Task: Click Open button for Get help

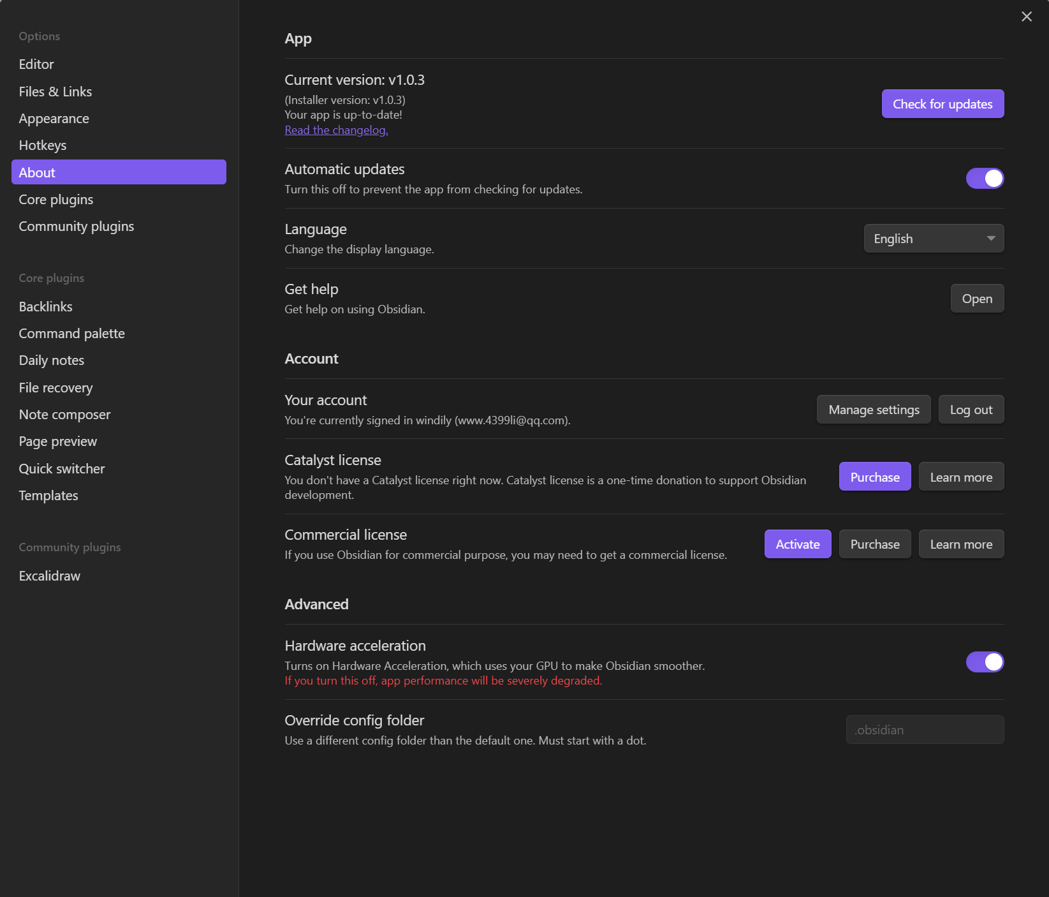Action: pyautogui.click(x=976, y=299)
